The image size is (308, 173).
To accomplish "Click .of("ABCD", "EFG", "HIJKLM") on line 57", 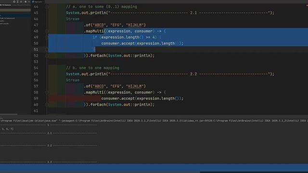I will 115,86.
